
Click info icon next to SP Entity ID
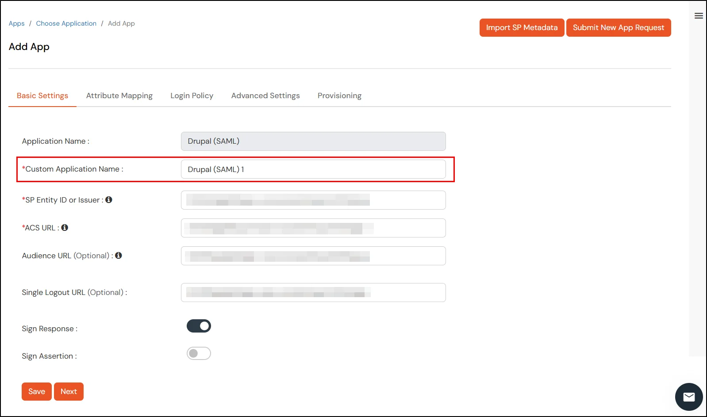(x=109, y=200)
